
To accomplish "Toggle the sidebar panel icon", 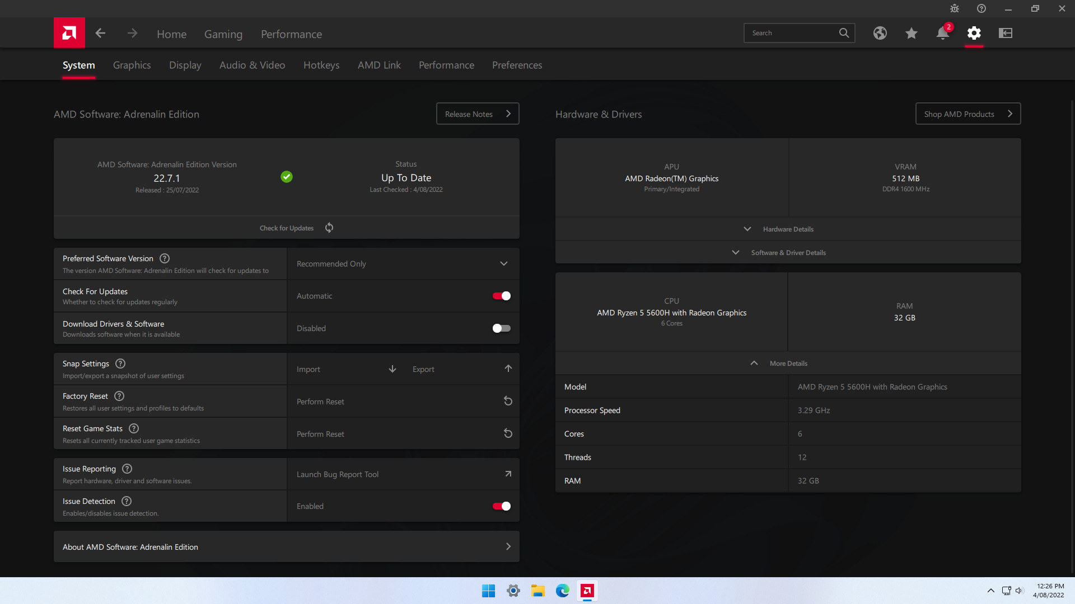I will 1006,33.
